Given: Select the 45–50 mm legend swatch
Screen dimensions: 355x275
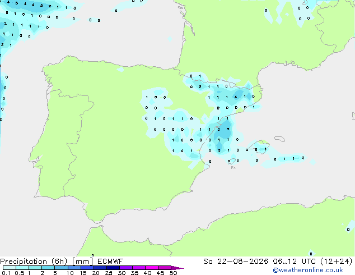Looking at the screenshot, I should tap(165, 268).
